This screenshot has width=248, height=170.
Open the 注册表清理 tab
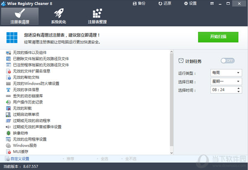(20, 16)
